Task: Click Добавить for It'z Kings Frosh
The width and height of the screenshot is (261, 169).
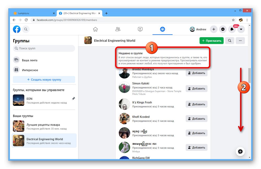Action: click(x=197, y=104)
